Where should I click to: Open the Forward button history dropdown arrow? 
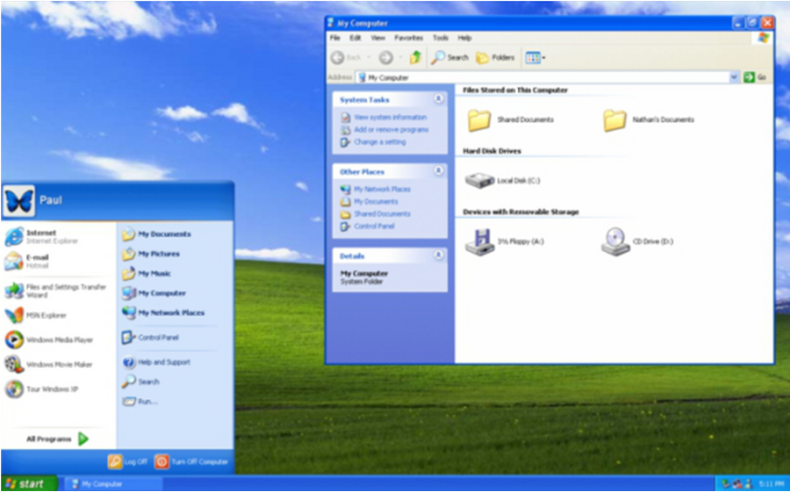400,57
